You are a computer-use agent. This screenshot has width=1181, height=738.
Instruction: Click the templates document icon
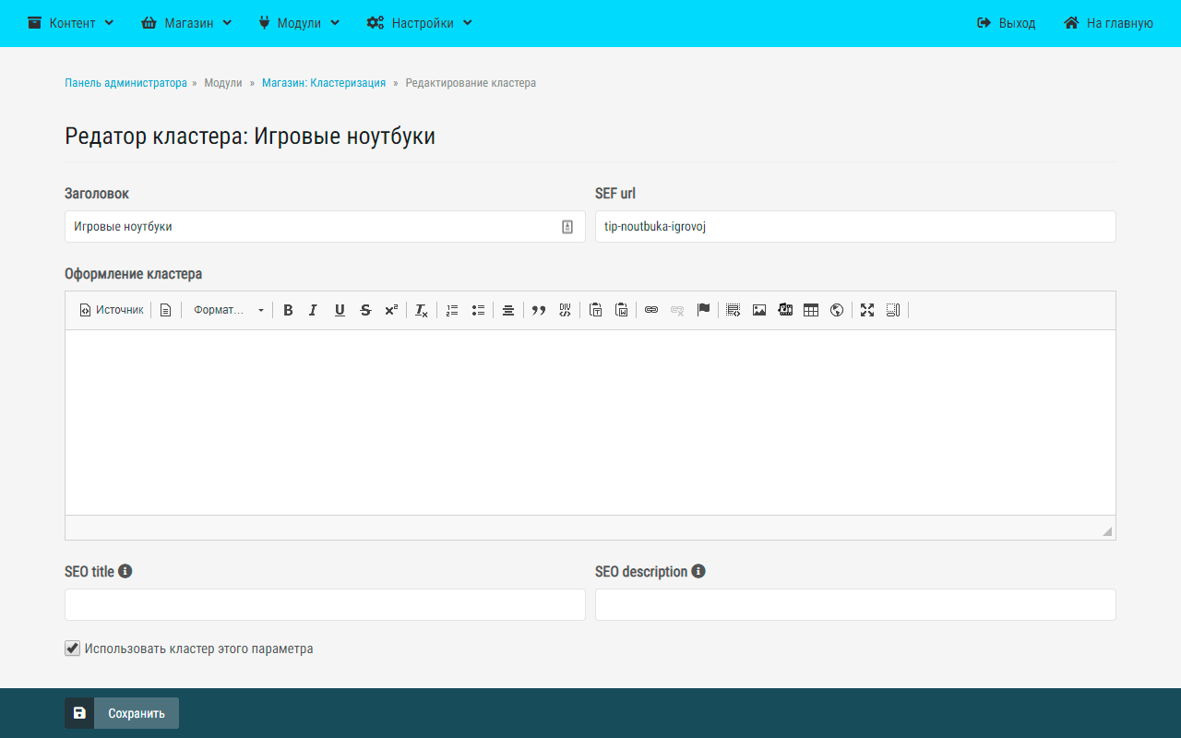165,310
